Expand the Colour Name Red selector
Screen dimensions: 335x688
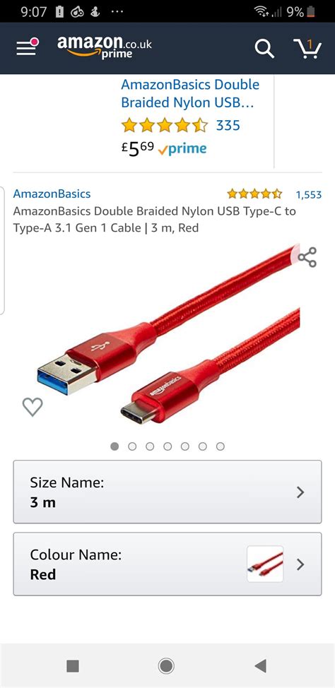point(167,564)
